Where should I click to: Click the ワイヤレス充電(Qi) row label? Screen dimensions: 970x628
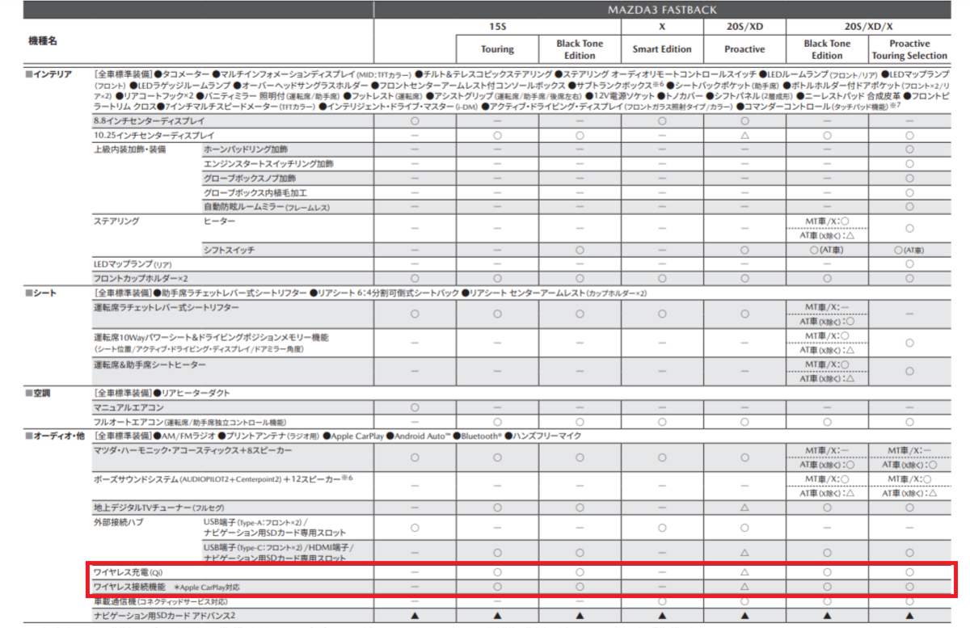coord(128,573)
